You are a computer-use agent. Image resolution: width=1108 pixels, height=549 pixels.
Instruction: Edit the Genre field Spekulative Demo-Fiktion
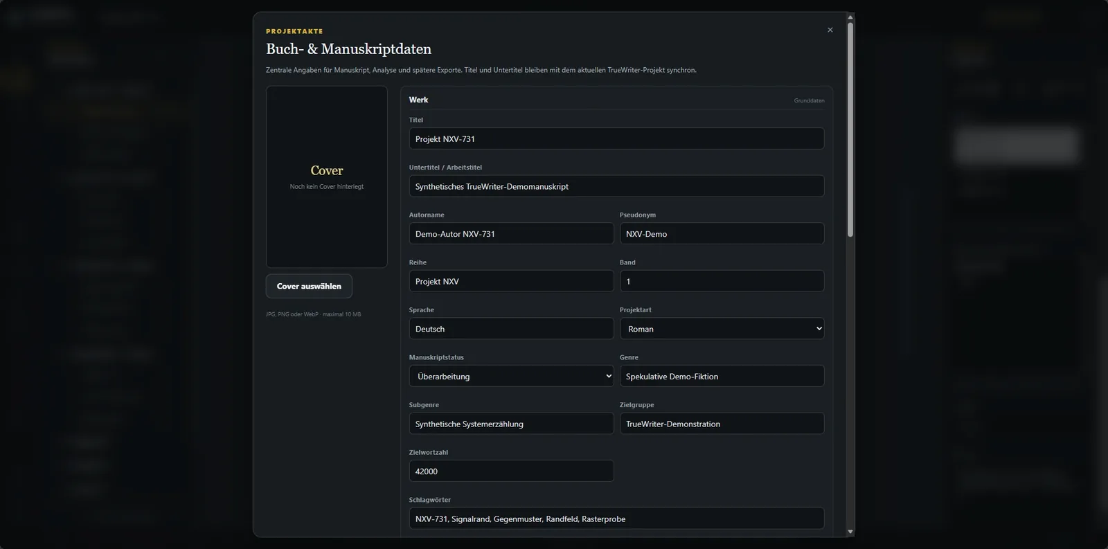click(x=722, y=377)
